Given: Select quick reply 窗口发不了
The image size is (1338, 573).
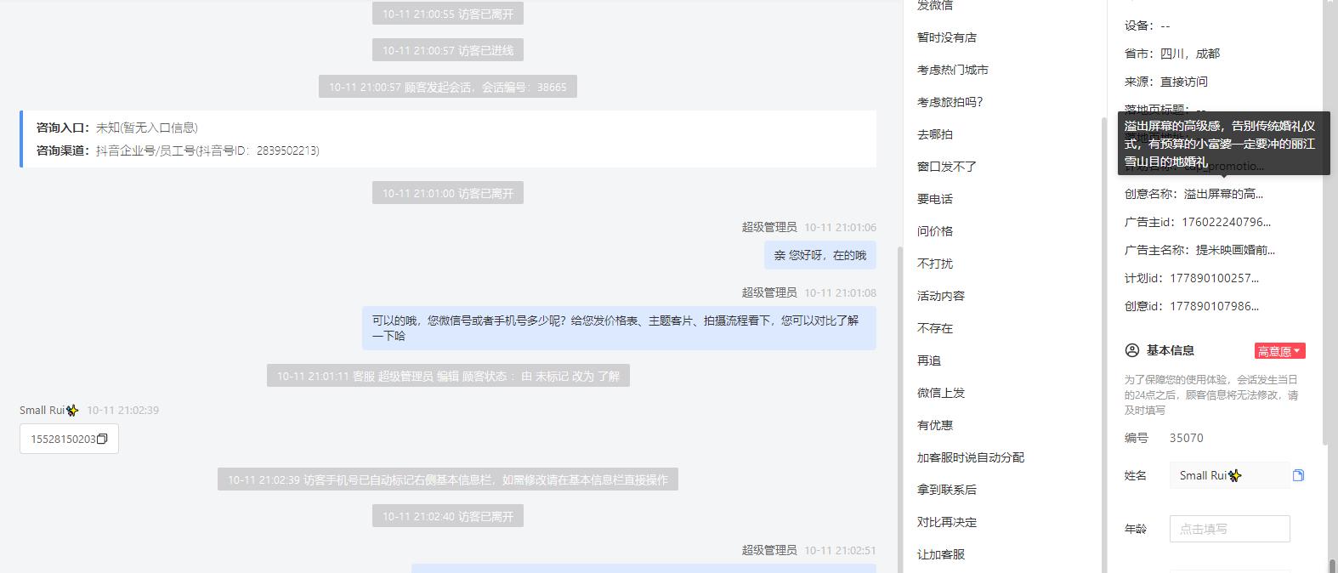Looking at the screenshot, I should coord(947,167).
